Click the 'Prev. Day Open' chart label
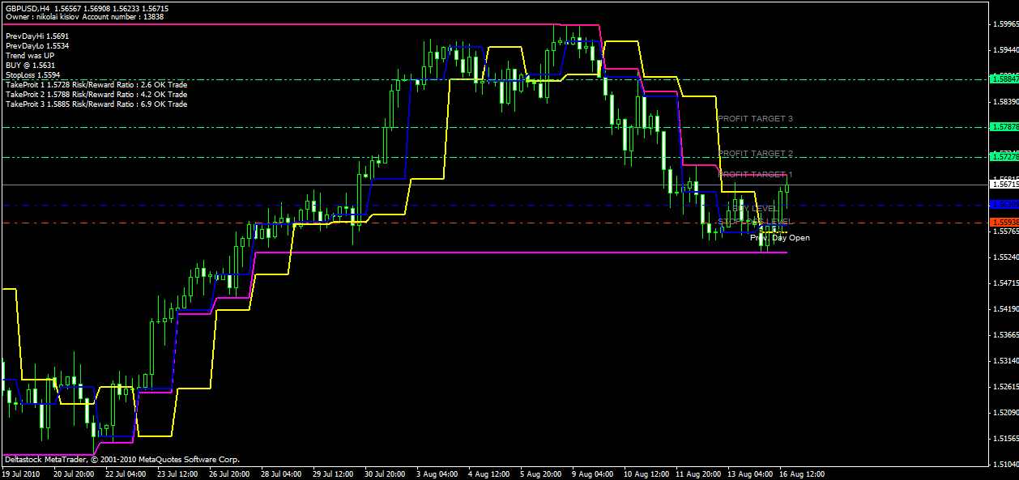The width and height of the screenshot is (1019, 480). 779,238
